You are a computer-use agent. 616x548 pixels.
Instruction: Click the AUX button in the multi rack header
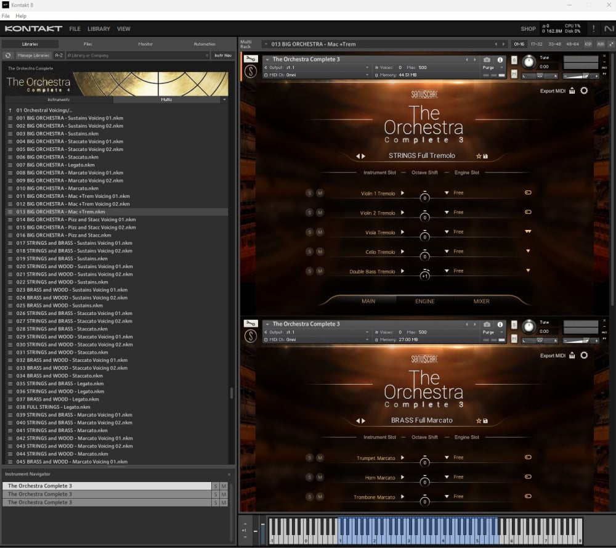point(601,44)
